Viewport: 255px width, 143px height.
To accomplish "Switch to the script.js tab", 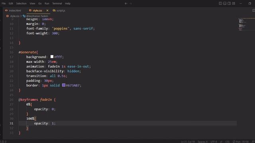I will 61,11.
